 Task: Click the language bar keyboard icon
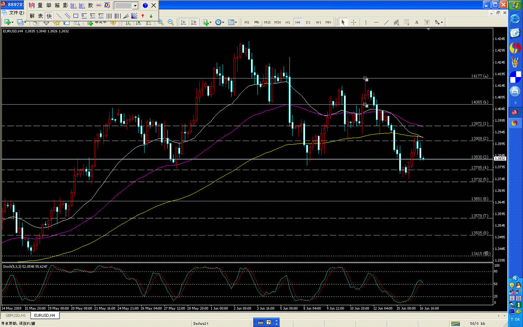coord(261,323)
